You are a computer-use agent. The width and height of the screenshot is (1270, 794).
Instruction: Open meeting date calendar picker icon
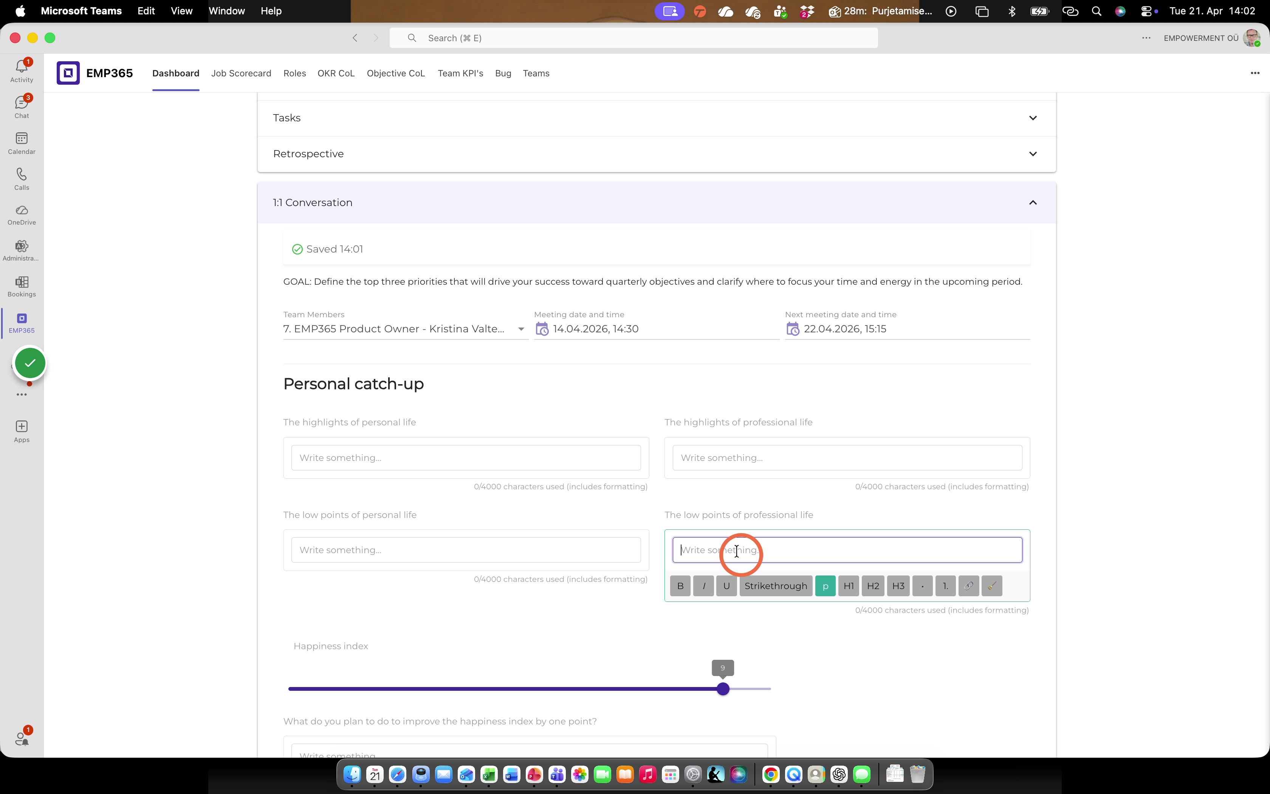click(x=542, y=329)
